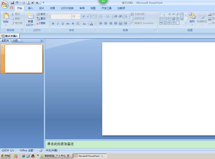Save the presentation from Quick Access Toolbar

pos(12,3)
